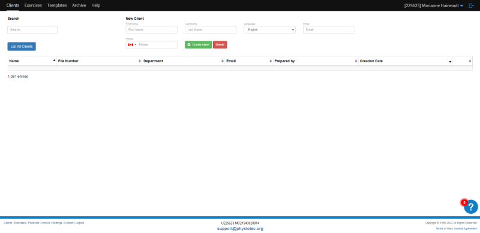Open the Exercises tab
The image size is (480, 233).
point(33,5)
